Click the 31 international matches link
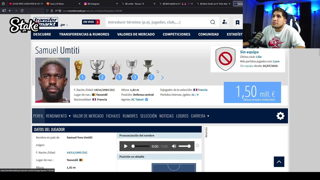The width and height of the screenshot is (320, 180). [x=193, y=95]
